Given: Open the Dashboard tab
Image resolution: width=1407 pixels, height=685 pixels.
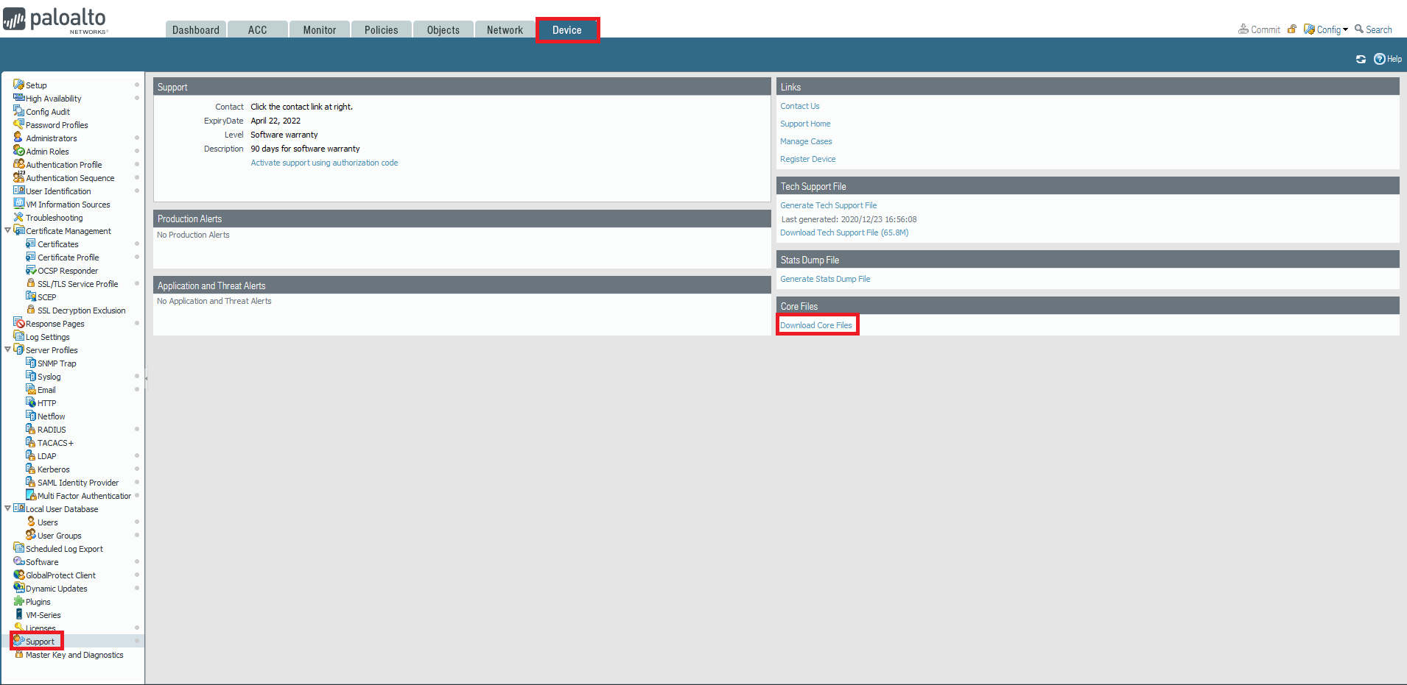Looking at the screenshot, I should pyautogui.click(x=196, y=29).
